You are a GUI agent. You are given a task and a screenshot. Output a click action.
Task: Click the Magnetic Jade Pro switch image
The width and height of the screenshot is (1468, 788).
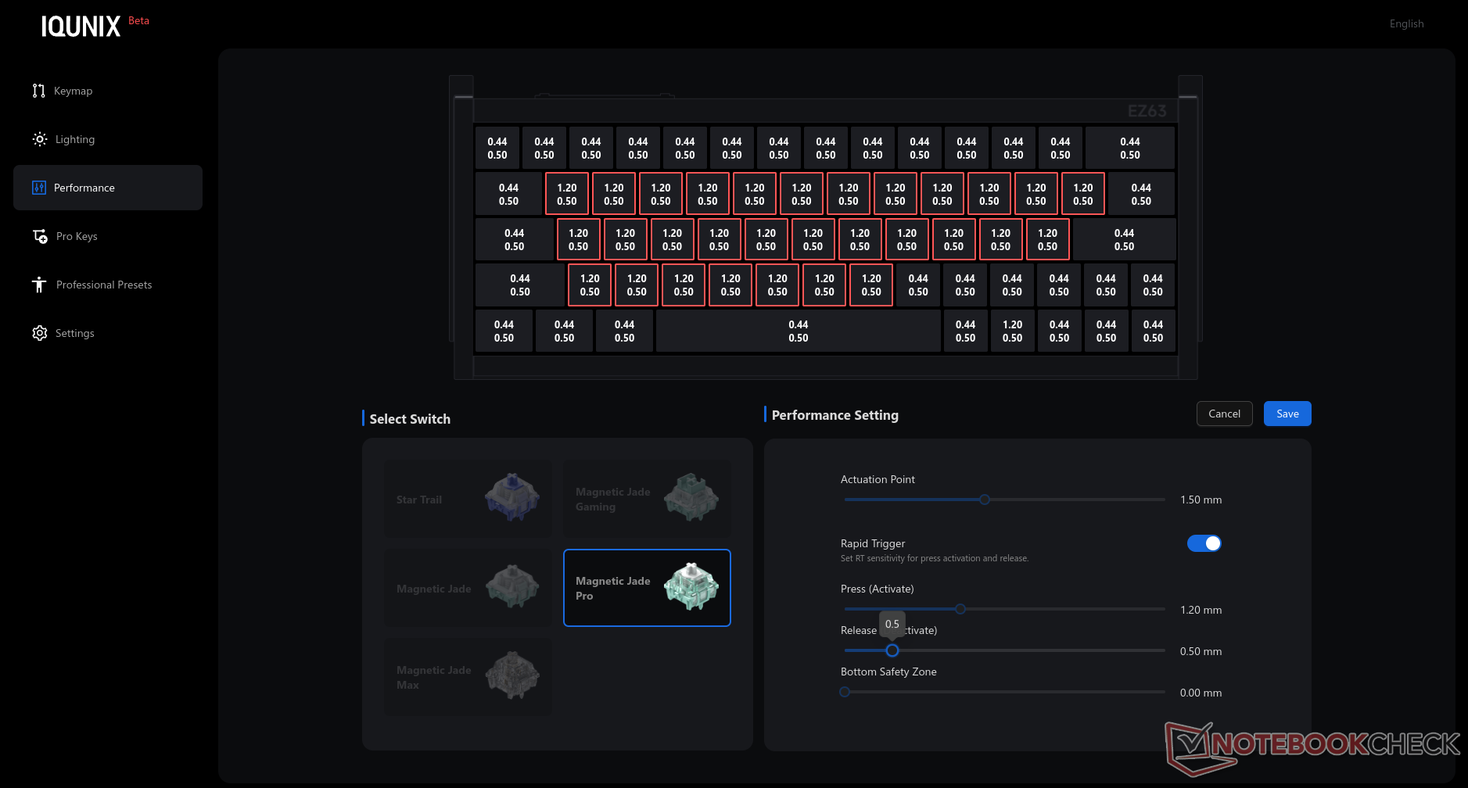pyautogui.click(x=691, y=586)
